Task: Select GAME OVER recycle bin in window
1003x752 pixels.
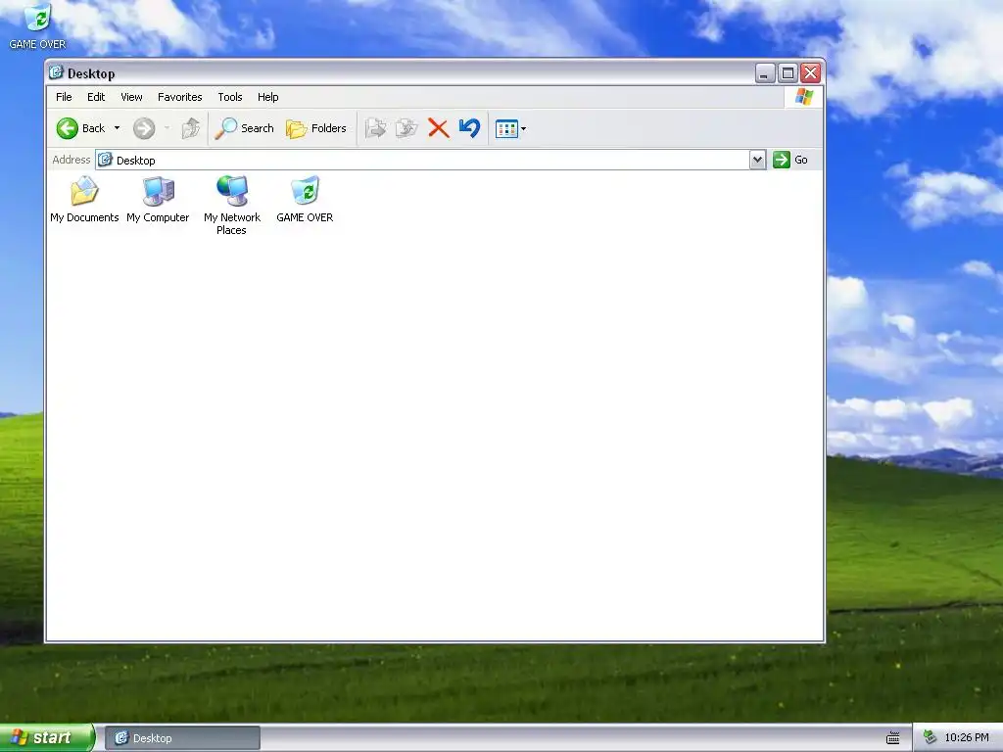Action: (x=306, y=200)
